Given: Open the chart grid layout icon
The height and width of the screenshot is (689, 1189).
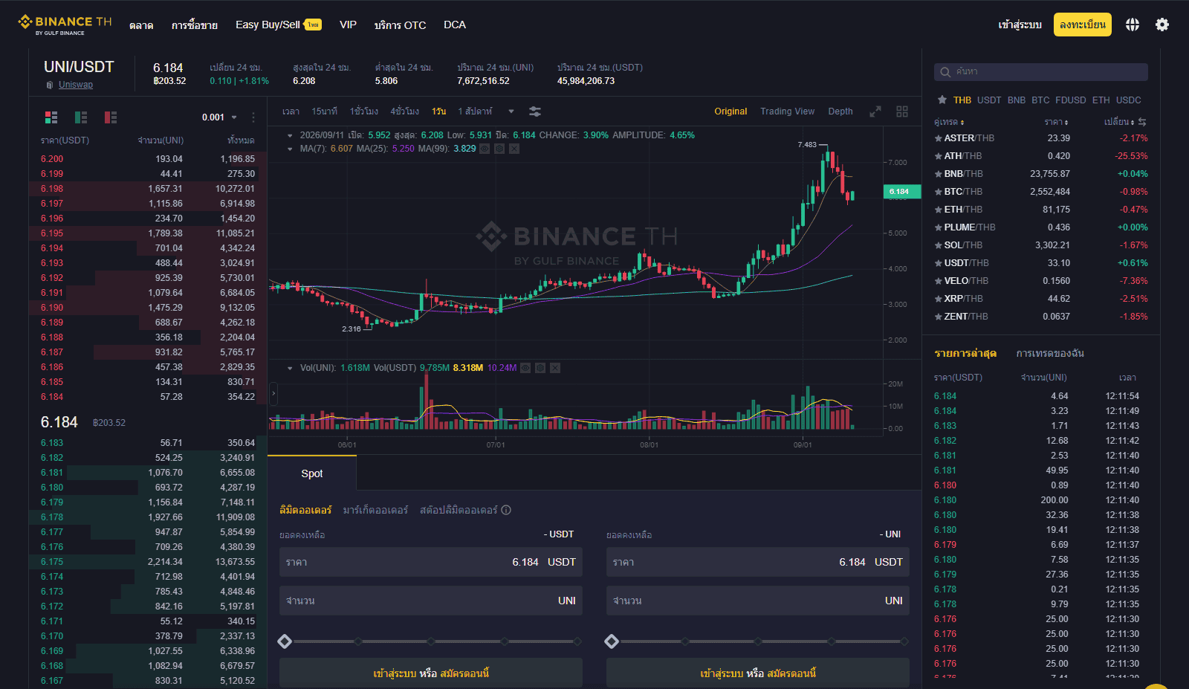Looking at the screenshot, I should (x=902, y=111).
